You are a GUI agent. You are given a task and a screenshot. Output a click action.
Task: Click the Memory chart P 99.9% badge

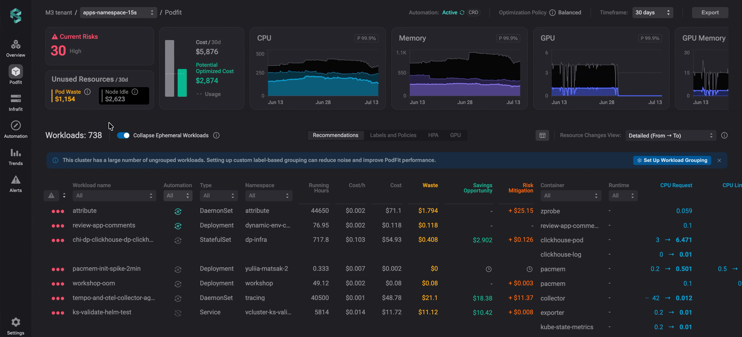click(x=508, y=38)
